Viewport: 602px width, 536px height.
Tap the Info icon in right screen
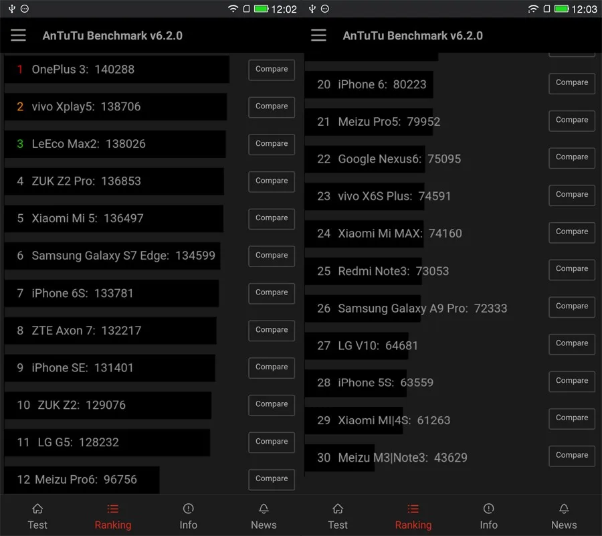pos(488,509)
